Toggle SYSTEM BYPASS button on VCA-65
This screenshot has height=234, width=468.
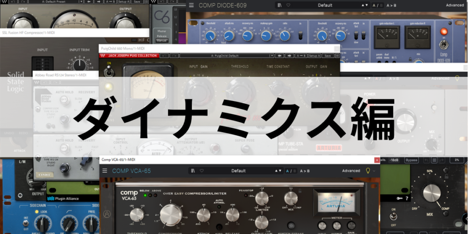point(291,225)
